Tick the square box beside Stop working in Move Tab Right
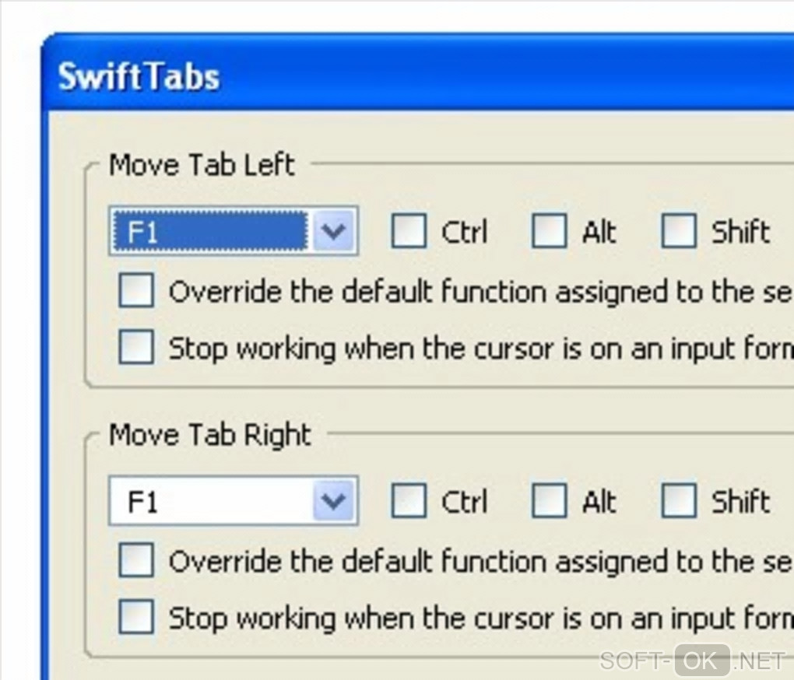 tap(136, 618)
